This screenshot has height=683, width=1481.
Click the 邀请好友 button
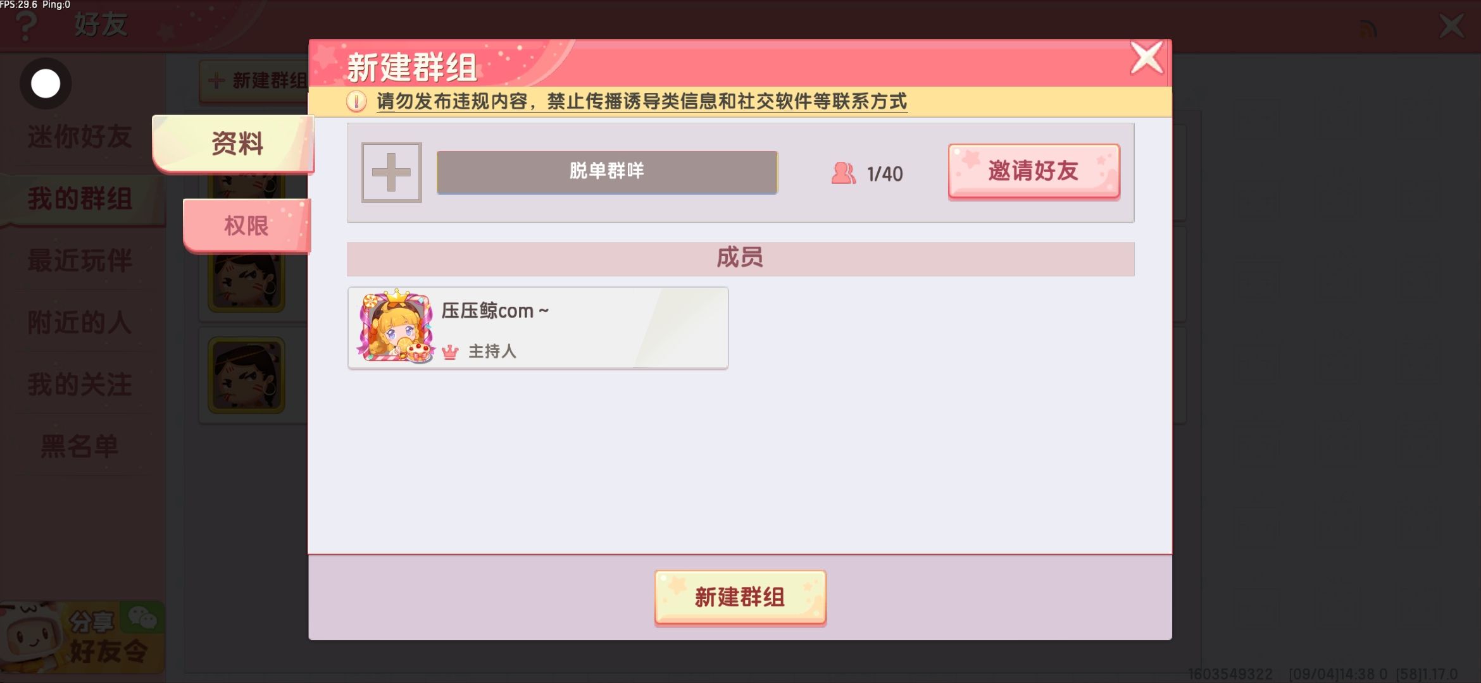click(x=1034, y=171)
